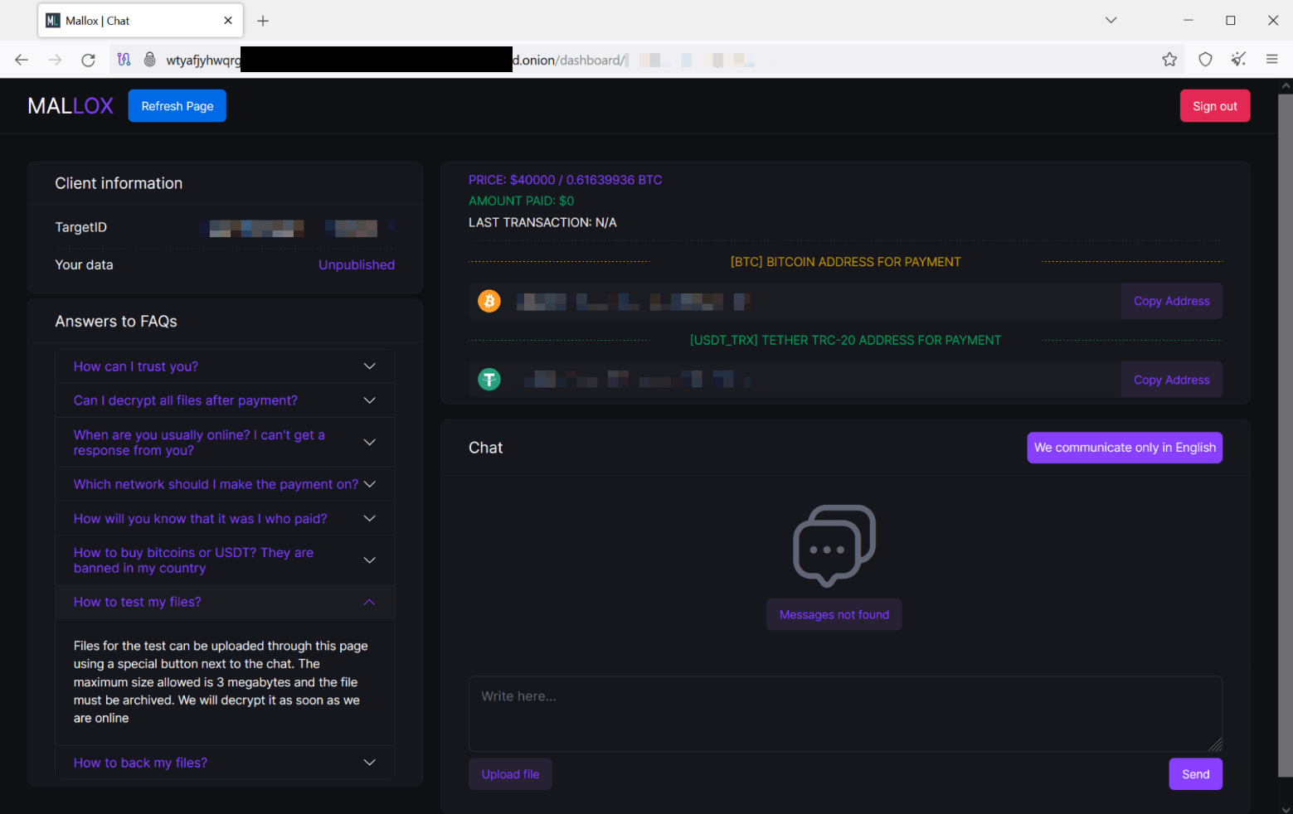The image size is (1293, 814).
Task: Click the Unpublished data status
Action: tap(357, 264)
